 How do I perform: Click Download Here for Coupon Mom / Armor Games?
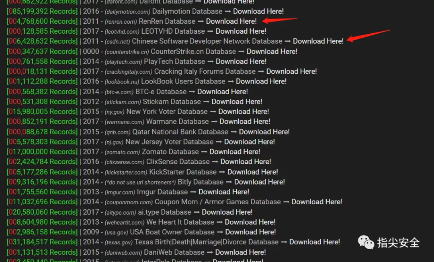(317, 202)
